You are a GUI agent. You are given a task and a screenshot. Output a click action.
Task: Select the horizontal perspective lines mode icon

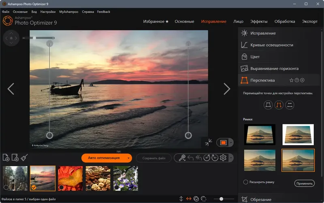290,105
